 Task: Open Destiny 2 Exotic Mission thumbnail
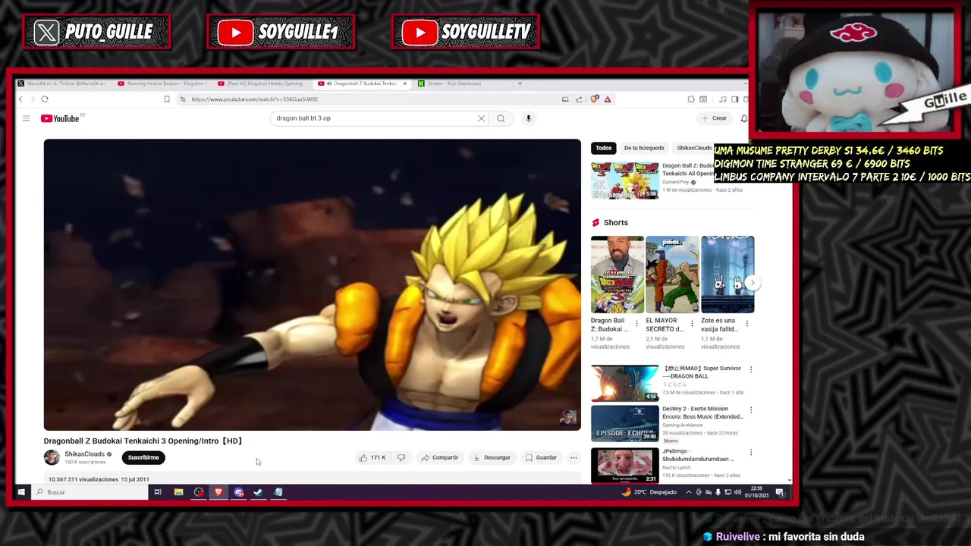[x=625, y=424]
